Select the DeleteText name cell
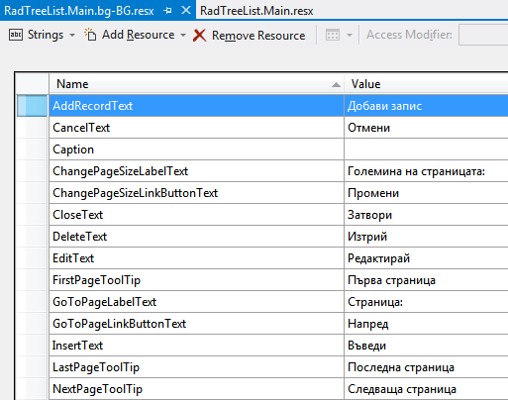The width and height of the screenshot is (508, 400). (x=196, y=237)
